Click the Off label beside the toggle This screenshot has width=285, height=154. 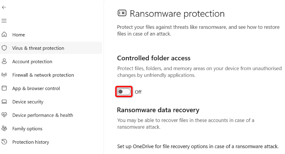tap(138, 92)
